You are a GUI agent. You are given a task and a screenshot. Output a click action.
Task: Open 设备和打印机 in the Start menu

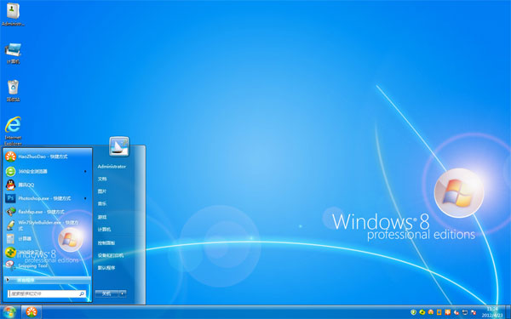click(x=111, y=255)
